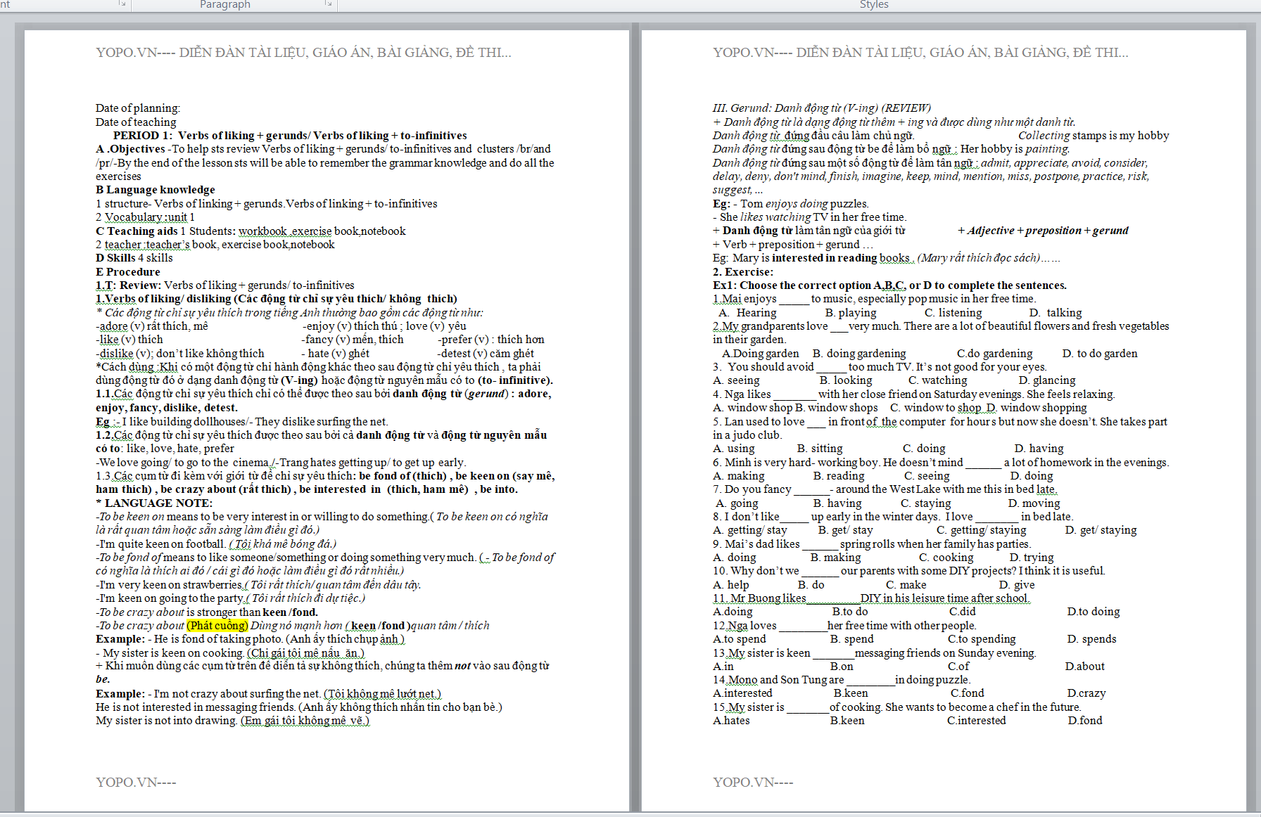Click option 'D.to doing' in question 11
This screenshot has width=1261, height=817.
[1094, 612]
